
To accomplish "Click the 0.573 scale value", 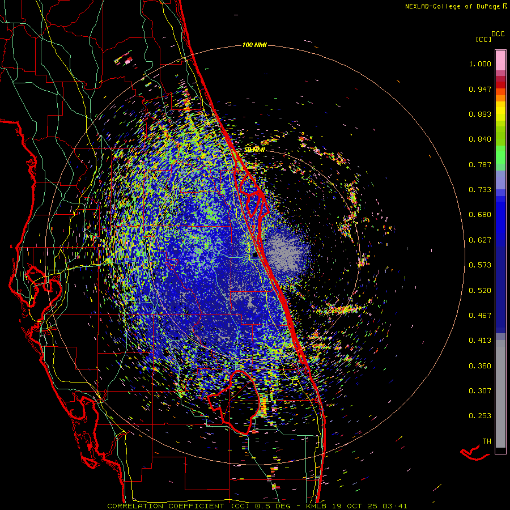I will pos(480,265).
